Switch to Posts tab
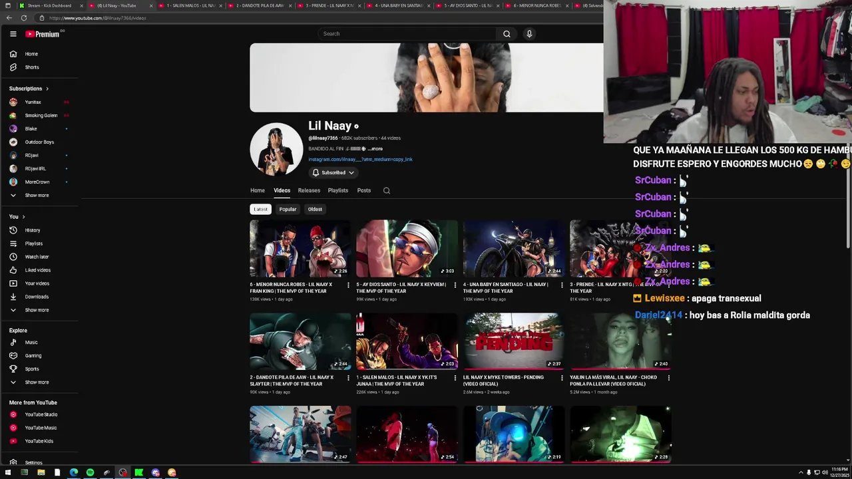The height and width of the screenshot is (479, 852). pos(363,191)
